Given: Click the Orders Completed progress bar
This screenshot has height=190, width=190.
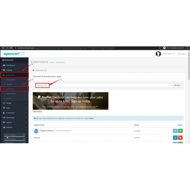Looking at the screenshot, I should click(14, 136).
